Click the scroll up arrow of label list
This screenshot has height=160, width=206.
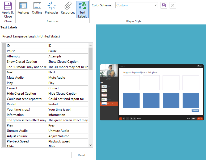coord(90,45)
